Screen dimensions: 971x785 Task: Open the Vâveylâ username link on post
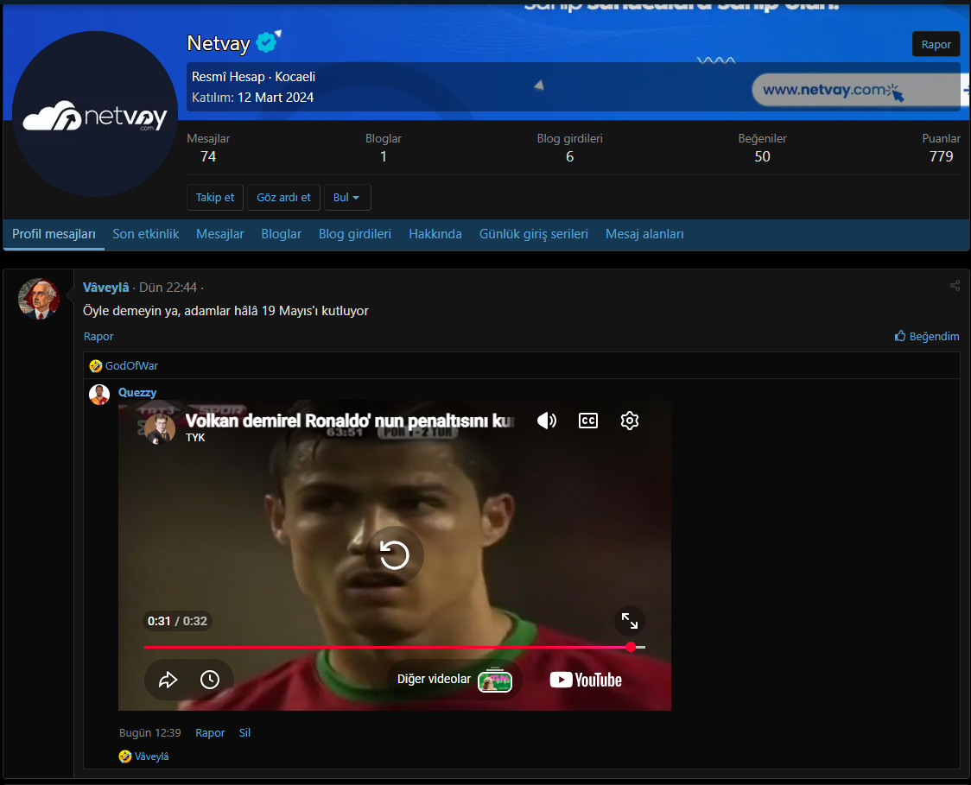coord(106,288)
